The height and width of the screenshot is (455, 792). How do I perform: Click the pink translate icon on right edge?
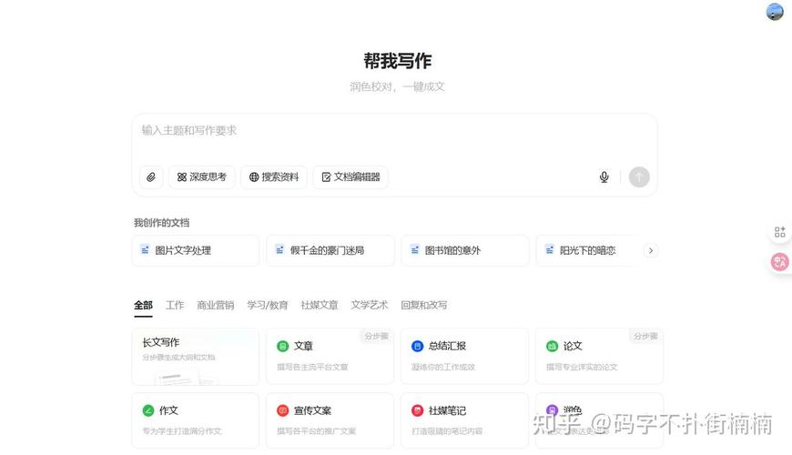779,262
